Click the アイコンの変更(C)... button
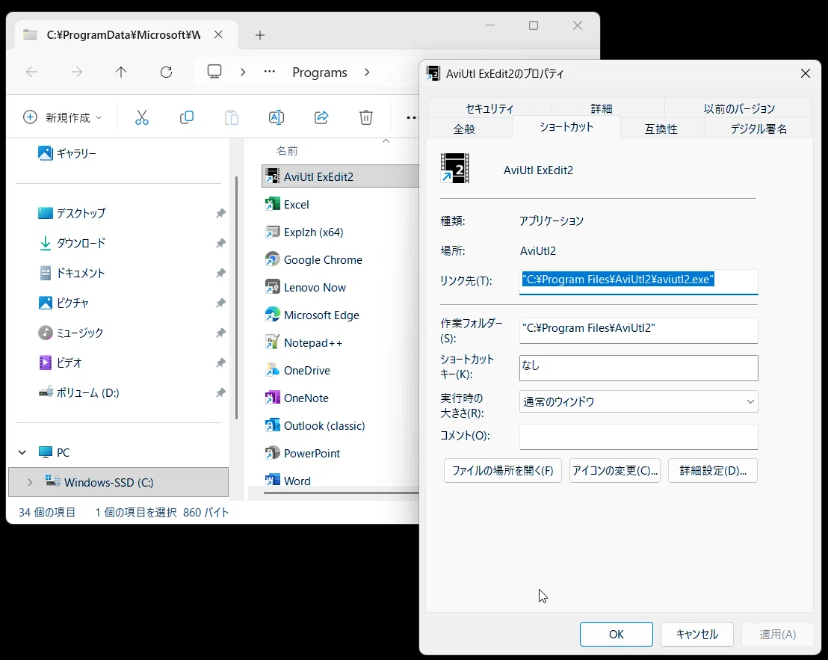This screenshot has width=828, height=660. tap(615, 470)
